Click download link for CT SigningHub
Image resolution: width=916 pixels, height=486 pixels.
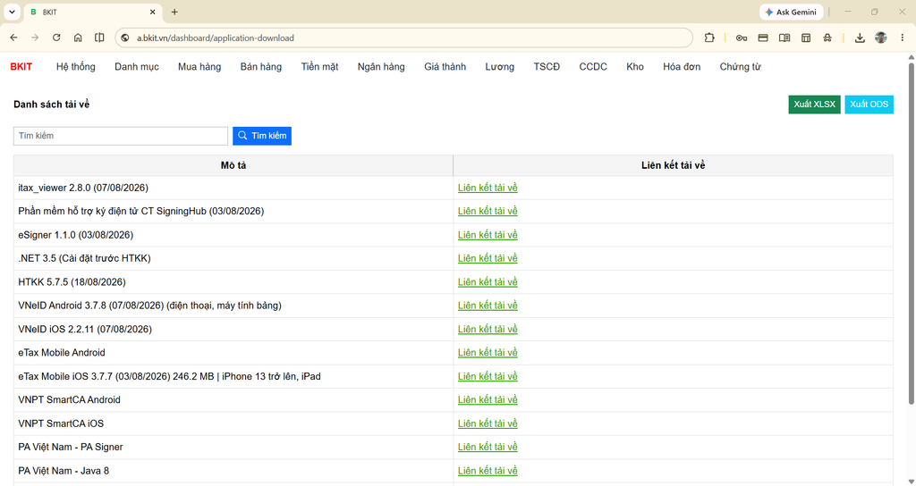pos(488,211)
